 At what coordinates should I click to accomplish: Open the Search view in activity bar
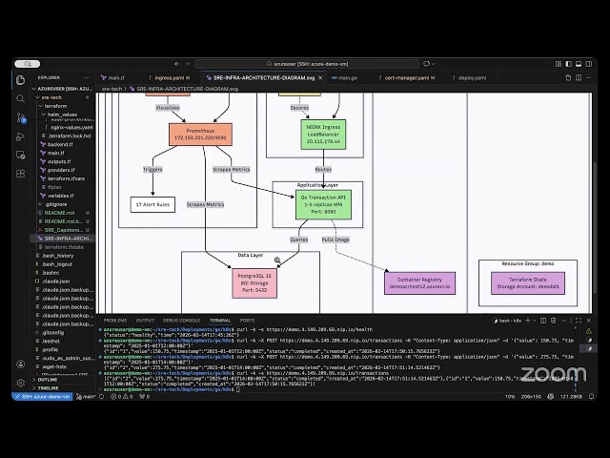[x=21, y=98]
